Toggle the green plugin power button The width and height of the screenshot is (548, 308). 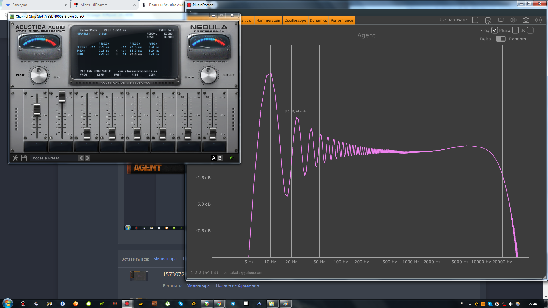tap(232, 158)
